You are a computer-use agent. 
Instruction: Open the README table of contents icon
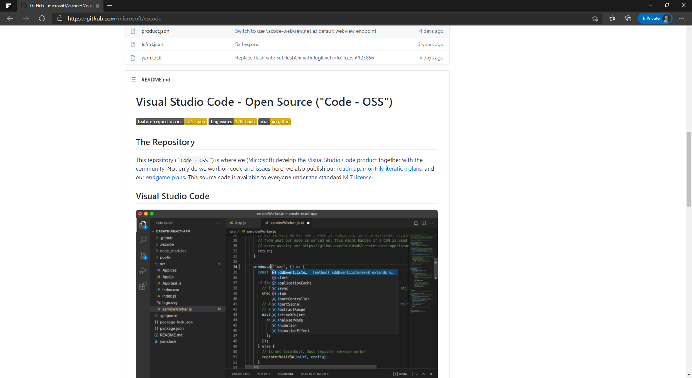tap(133, 79)
